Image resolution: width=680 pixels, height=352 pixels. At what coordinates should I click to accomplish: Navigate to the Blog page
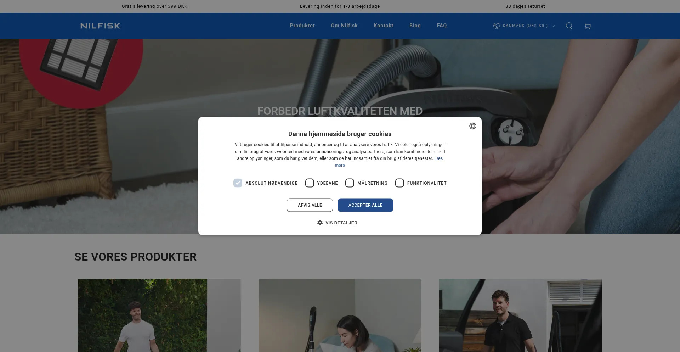[x=415, y=26]
